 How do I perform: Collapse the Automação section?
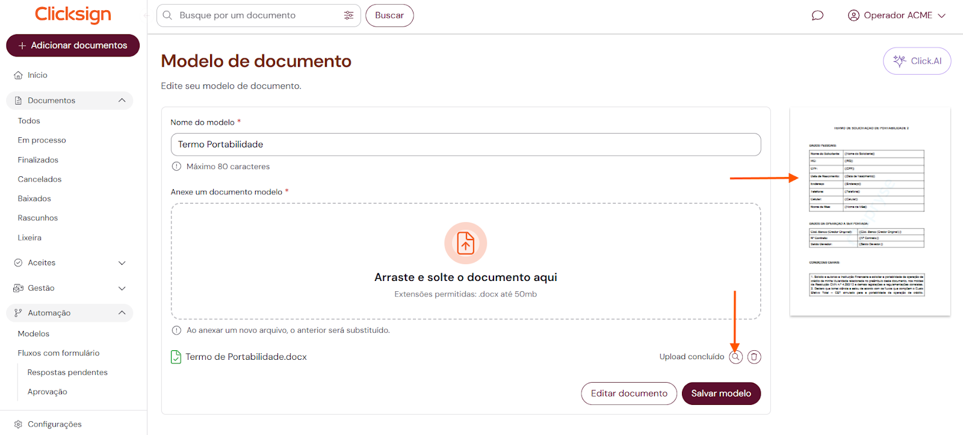point(122,313)
